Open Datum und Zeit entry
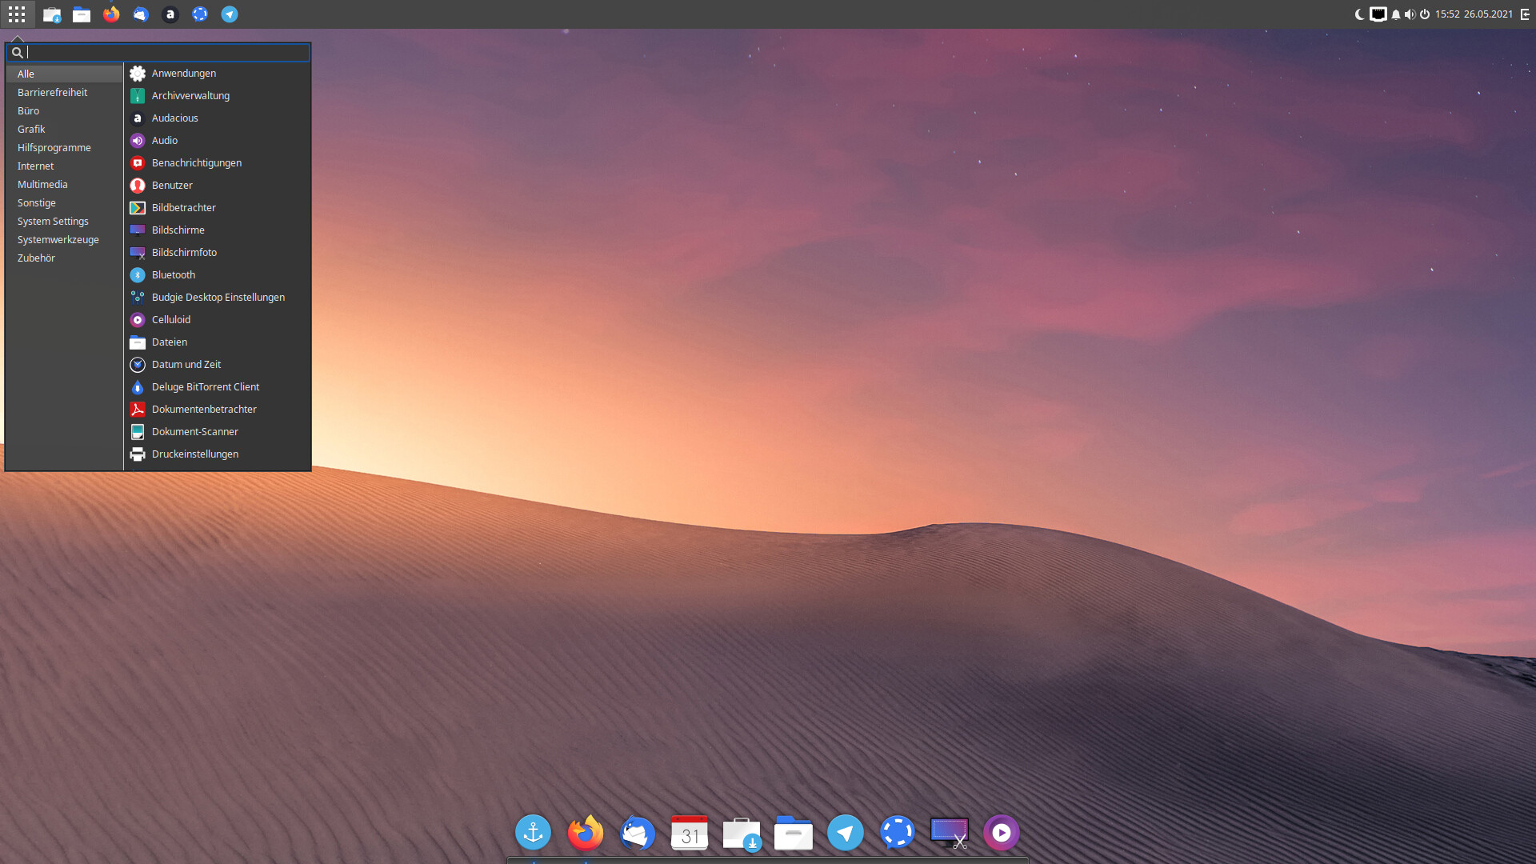Screen dimensions: 1536x864 point(217,364)
